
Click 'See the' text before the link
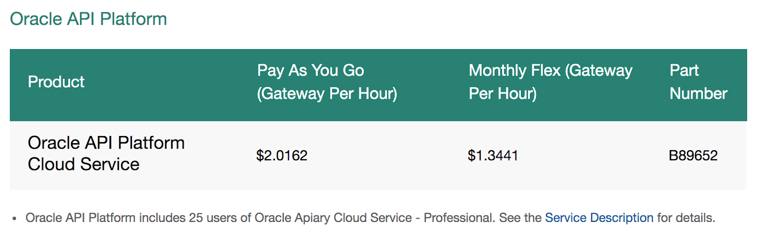(x=520, y=218)
